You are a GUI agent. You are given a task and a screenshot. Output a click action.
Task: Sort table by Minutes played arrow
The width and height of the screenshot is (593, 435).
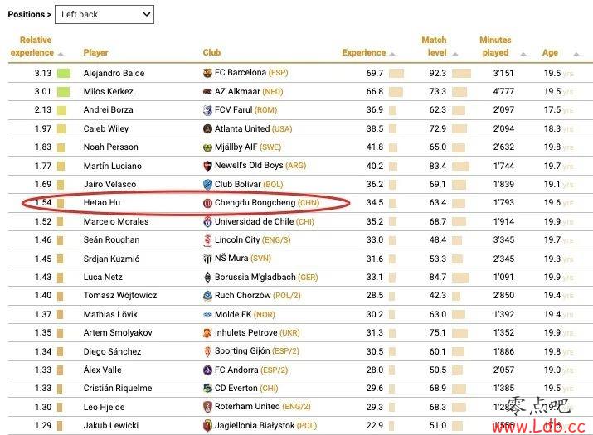(523, 54)
